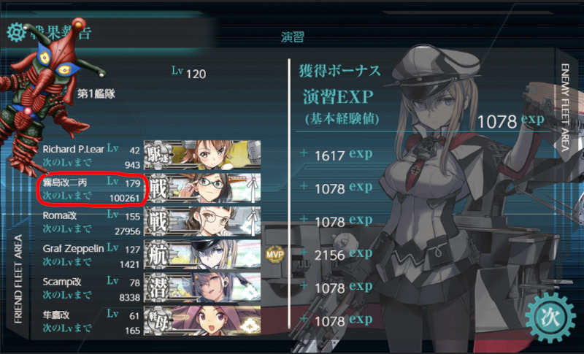
Task: Click the 潜 submarine badge on Scamp
Action: [x=158, y=288]
